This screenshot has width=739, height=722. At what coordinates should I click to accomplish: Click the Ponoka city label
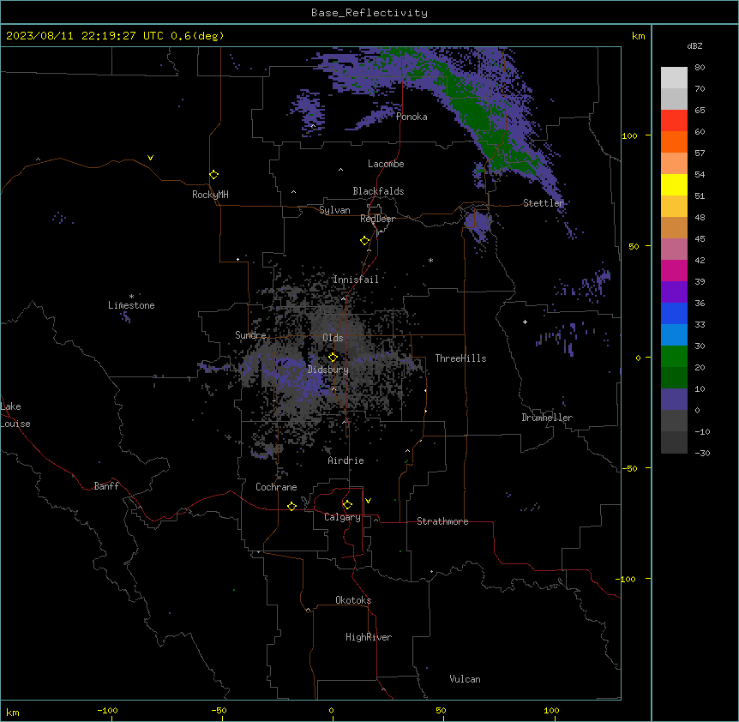(x=412, y=117)
